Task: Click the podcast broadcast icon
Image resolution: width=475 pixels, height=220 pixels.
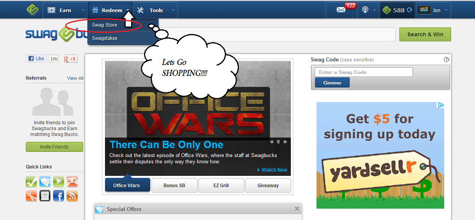Action: tap(365, 10)
